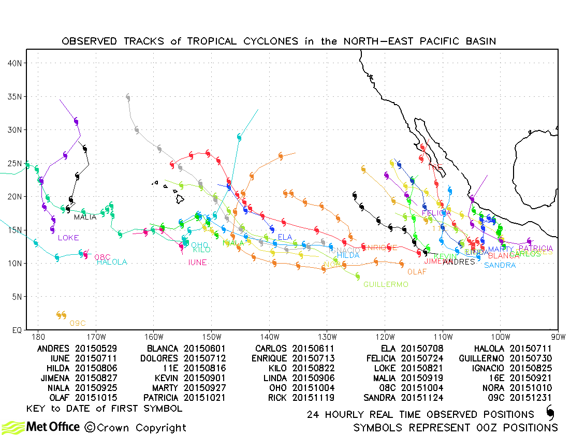Screen dimensions: 585x435
Task: Click legend entry 'PATRICIA 20151021'
Action: pyautogui.click(x=184, y=398)
